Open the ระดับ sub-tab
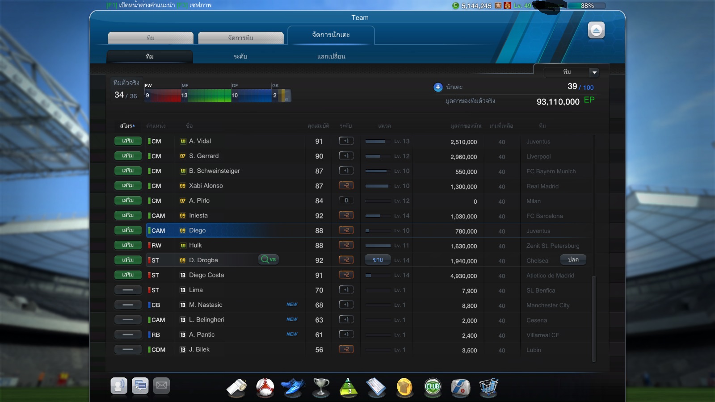 (240, 57)
